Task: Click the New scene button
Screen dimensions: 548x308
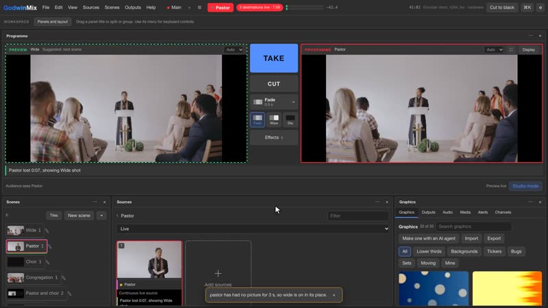Action: pyautogui.click(x=79, y=216)
